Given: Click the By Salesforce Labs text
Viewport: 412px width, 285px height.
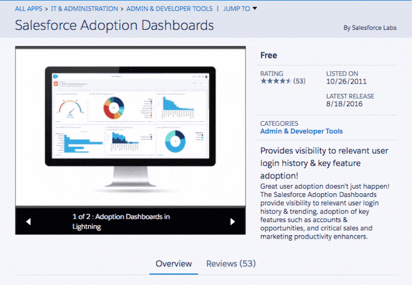Looking at the screenshot, I should pos(370,28).
